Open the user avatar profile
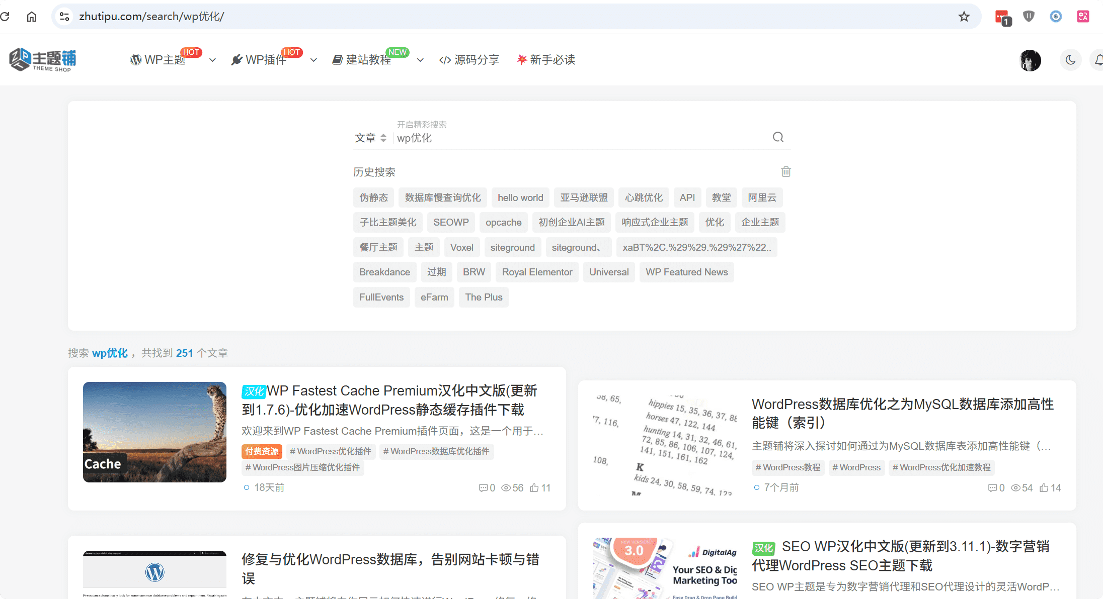 coord(1030,60)
